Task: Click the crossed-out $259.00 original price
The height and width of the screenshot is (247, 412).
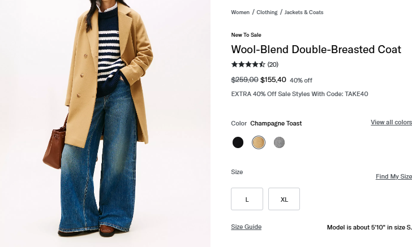Action: pyautogui.click(x=244, y=80)
